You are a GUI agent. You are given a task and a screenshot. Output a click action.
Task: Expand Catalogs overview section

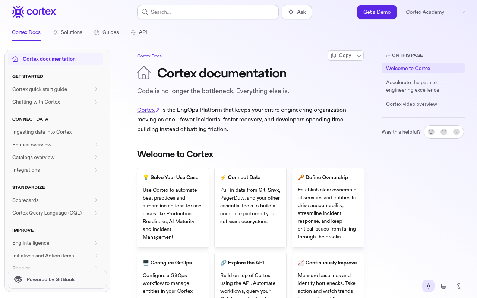point(96,157)
